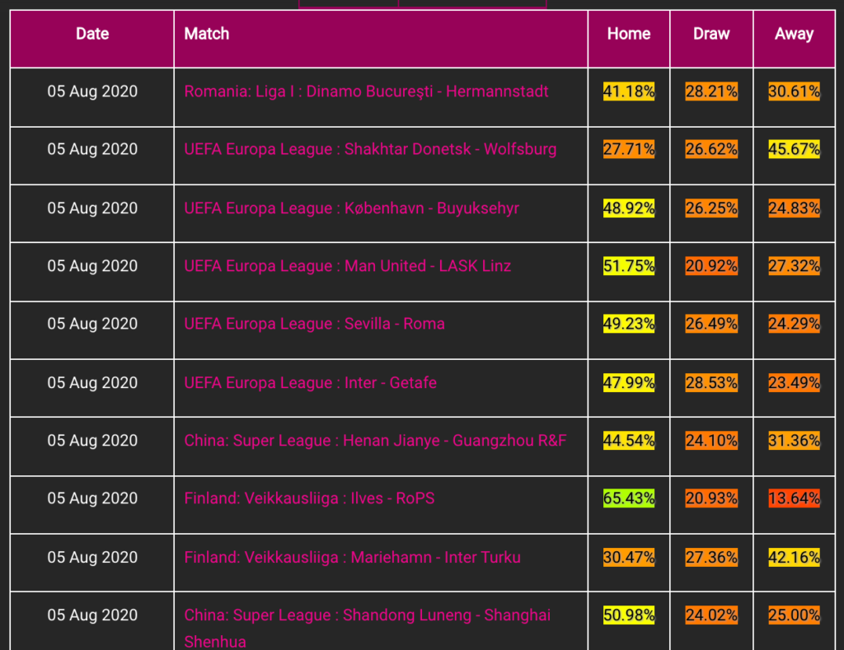Select away value 25.00%
The height and width of the screenshot is (650, 844).
[x=794, y=615]
